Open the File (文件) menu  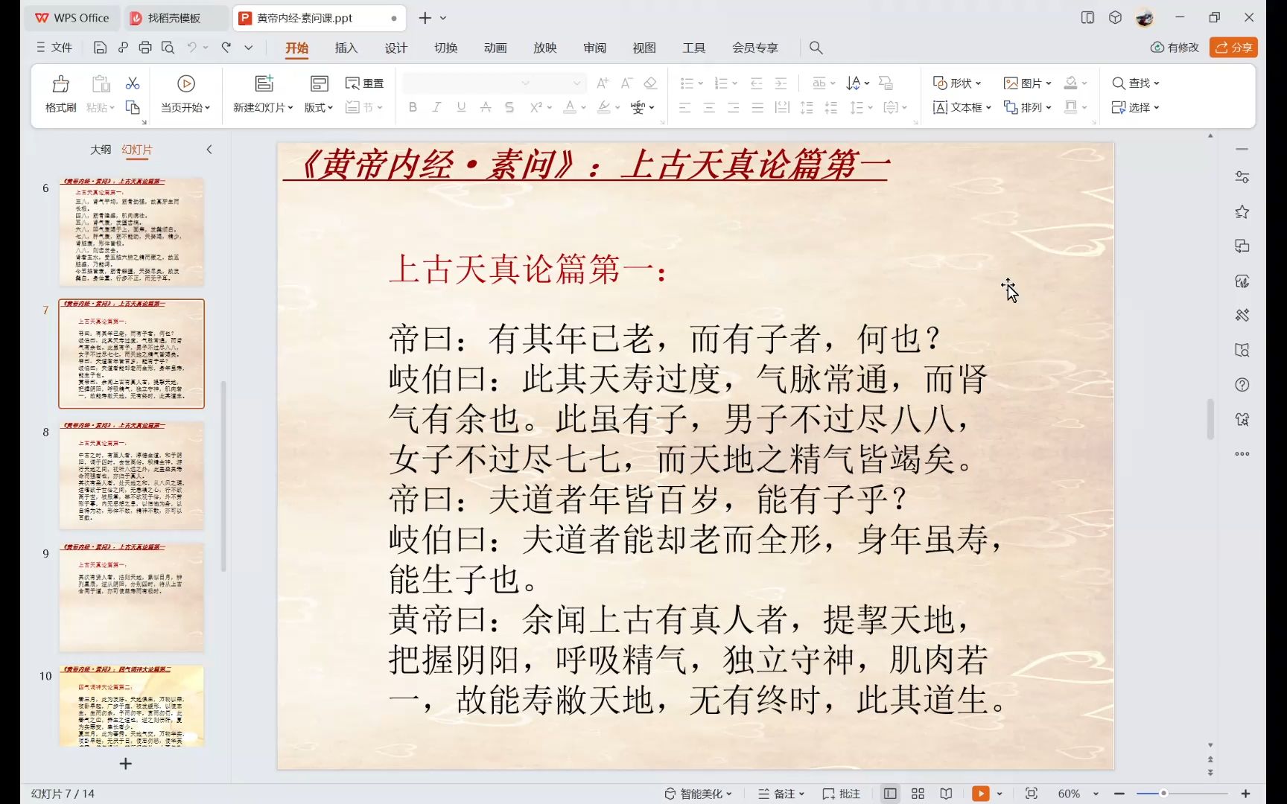pyautogui.click(x=54, y=48)
